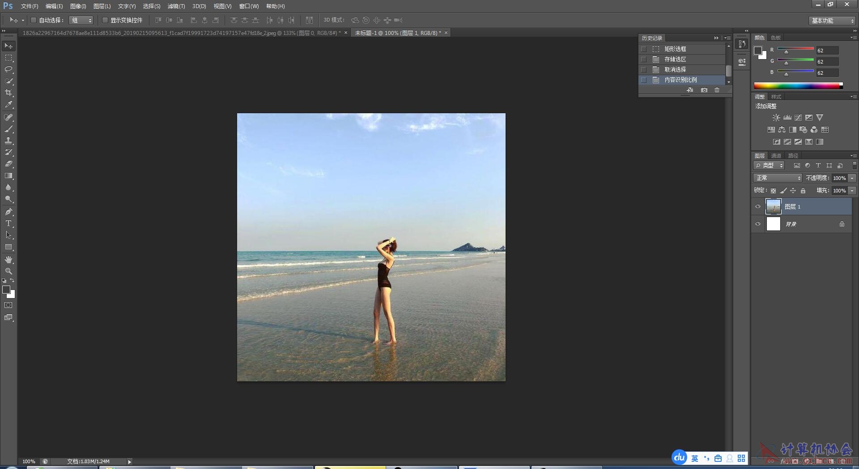The image size is (859, 469).
Task: Open layer blend mode 正常 dropdown
Action: (x=778, y=178)
